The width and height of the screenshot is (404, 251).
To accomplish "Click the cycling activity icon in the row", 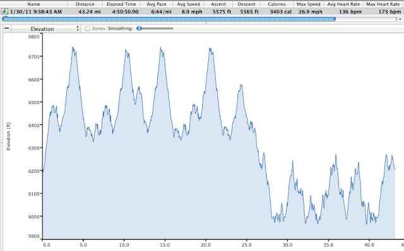I will click(4, 11).
